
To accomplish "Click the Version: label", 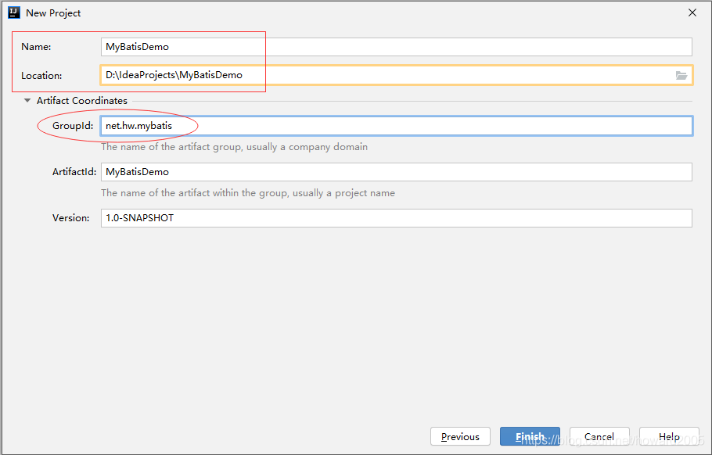I will point(71,218).
